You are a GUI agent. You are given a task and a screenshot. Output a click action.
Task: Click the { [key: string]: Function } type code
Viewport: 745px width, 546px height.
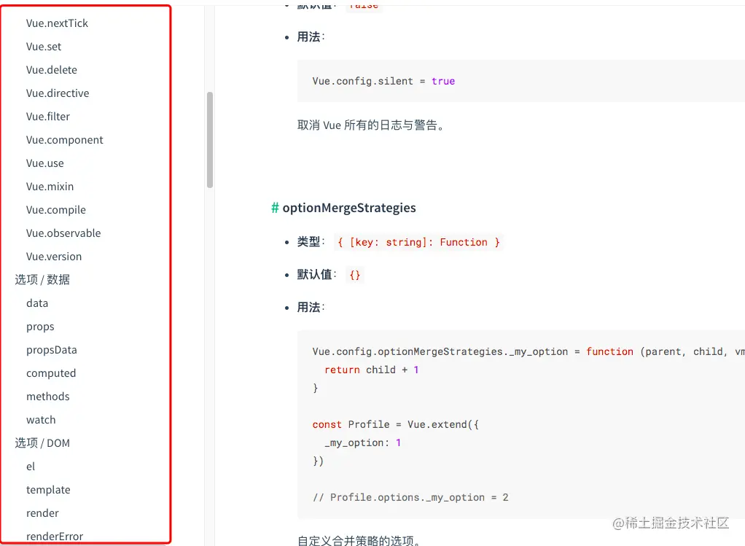coord(418,242)
